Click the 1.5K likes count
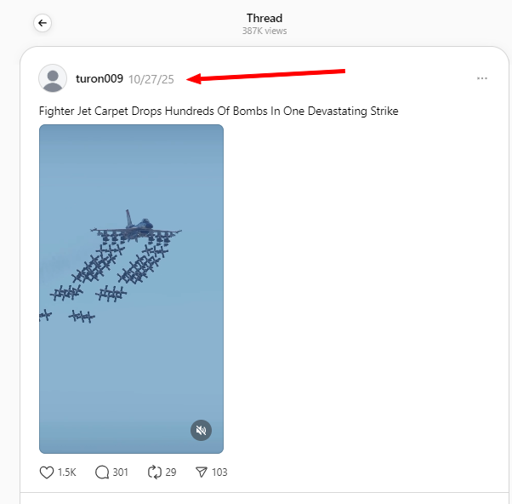 [66, 472]
